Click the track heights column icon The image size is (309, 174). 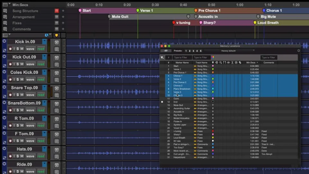(x=232, y=63)
